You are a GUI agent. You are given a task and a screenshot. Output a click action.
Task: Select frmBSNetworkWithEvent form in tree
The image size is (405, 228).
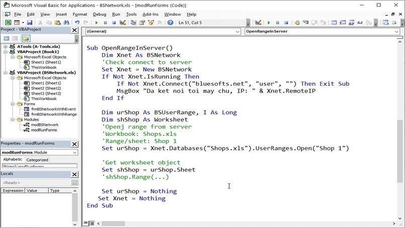53,109
